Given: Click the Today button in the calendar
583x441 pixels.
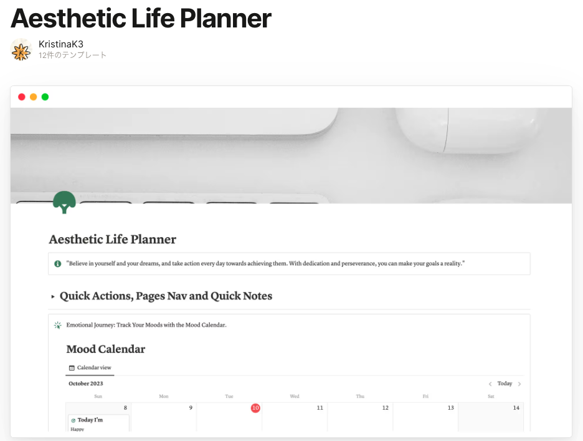Looking at the screenshot, I should pyautogui.click(x=505, y=384).
